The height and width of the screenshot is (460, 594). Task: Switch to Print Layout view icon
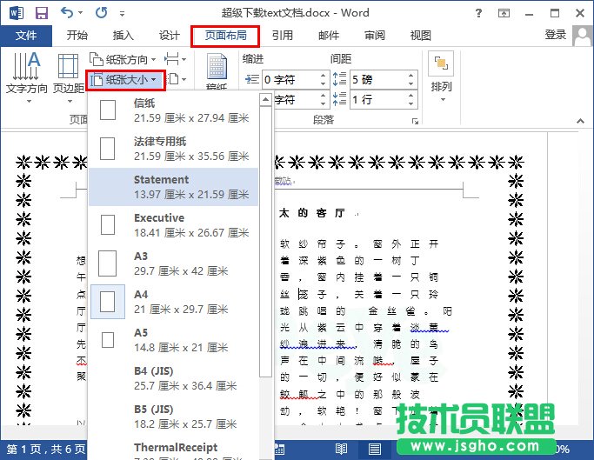[375, 450]
